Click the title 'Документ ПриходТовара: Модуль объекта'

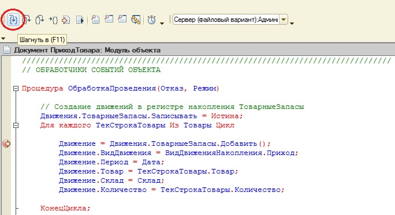(87, 50)
